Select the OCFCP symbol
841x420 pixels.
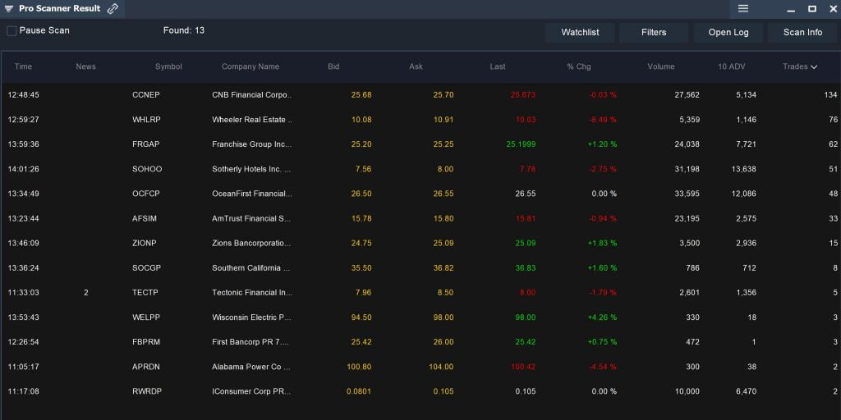tap(146, 194)
